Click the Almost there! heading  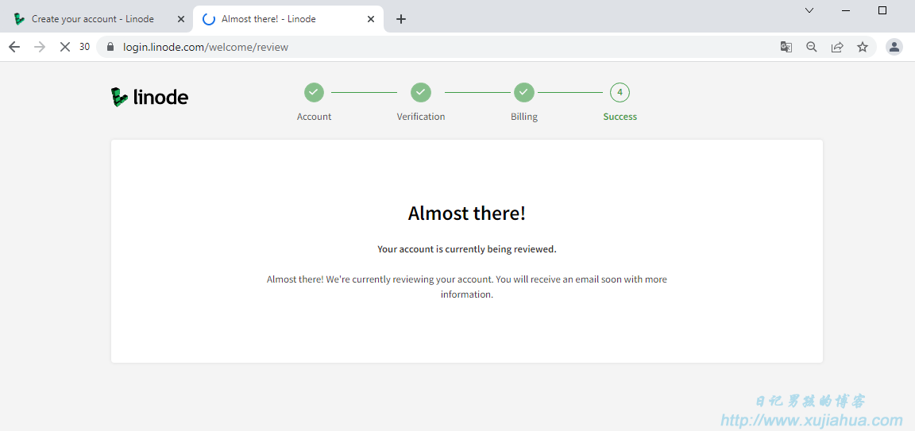(467, 214)
